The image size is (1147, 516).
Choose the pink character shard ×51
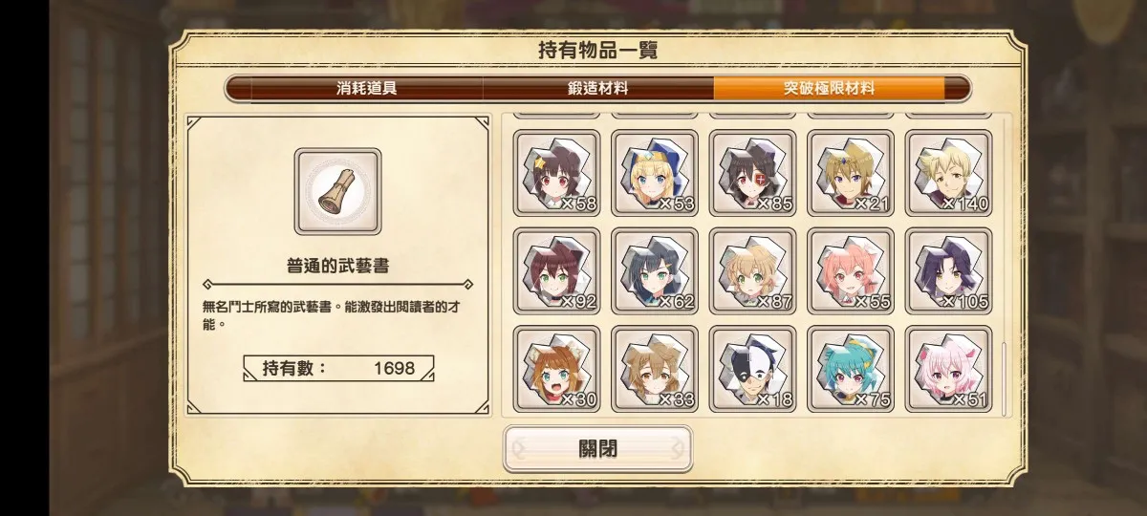click(x=949, y=369)
